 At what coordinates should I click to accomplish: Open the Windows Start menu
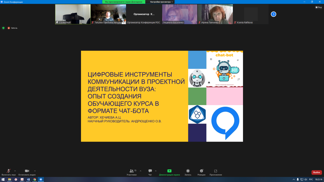(3, 179)
